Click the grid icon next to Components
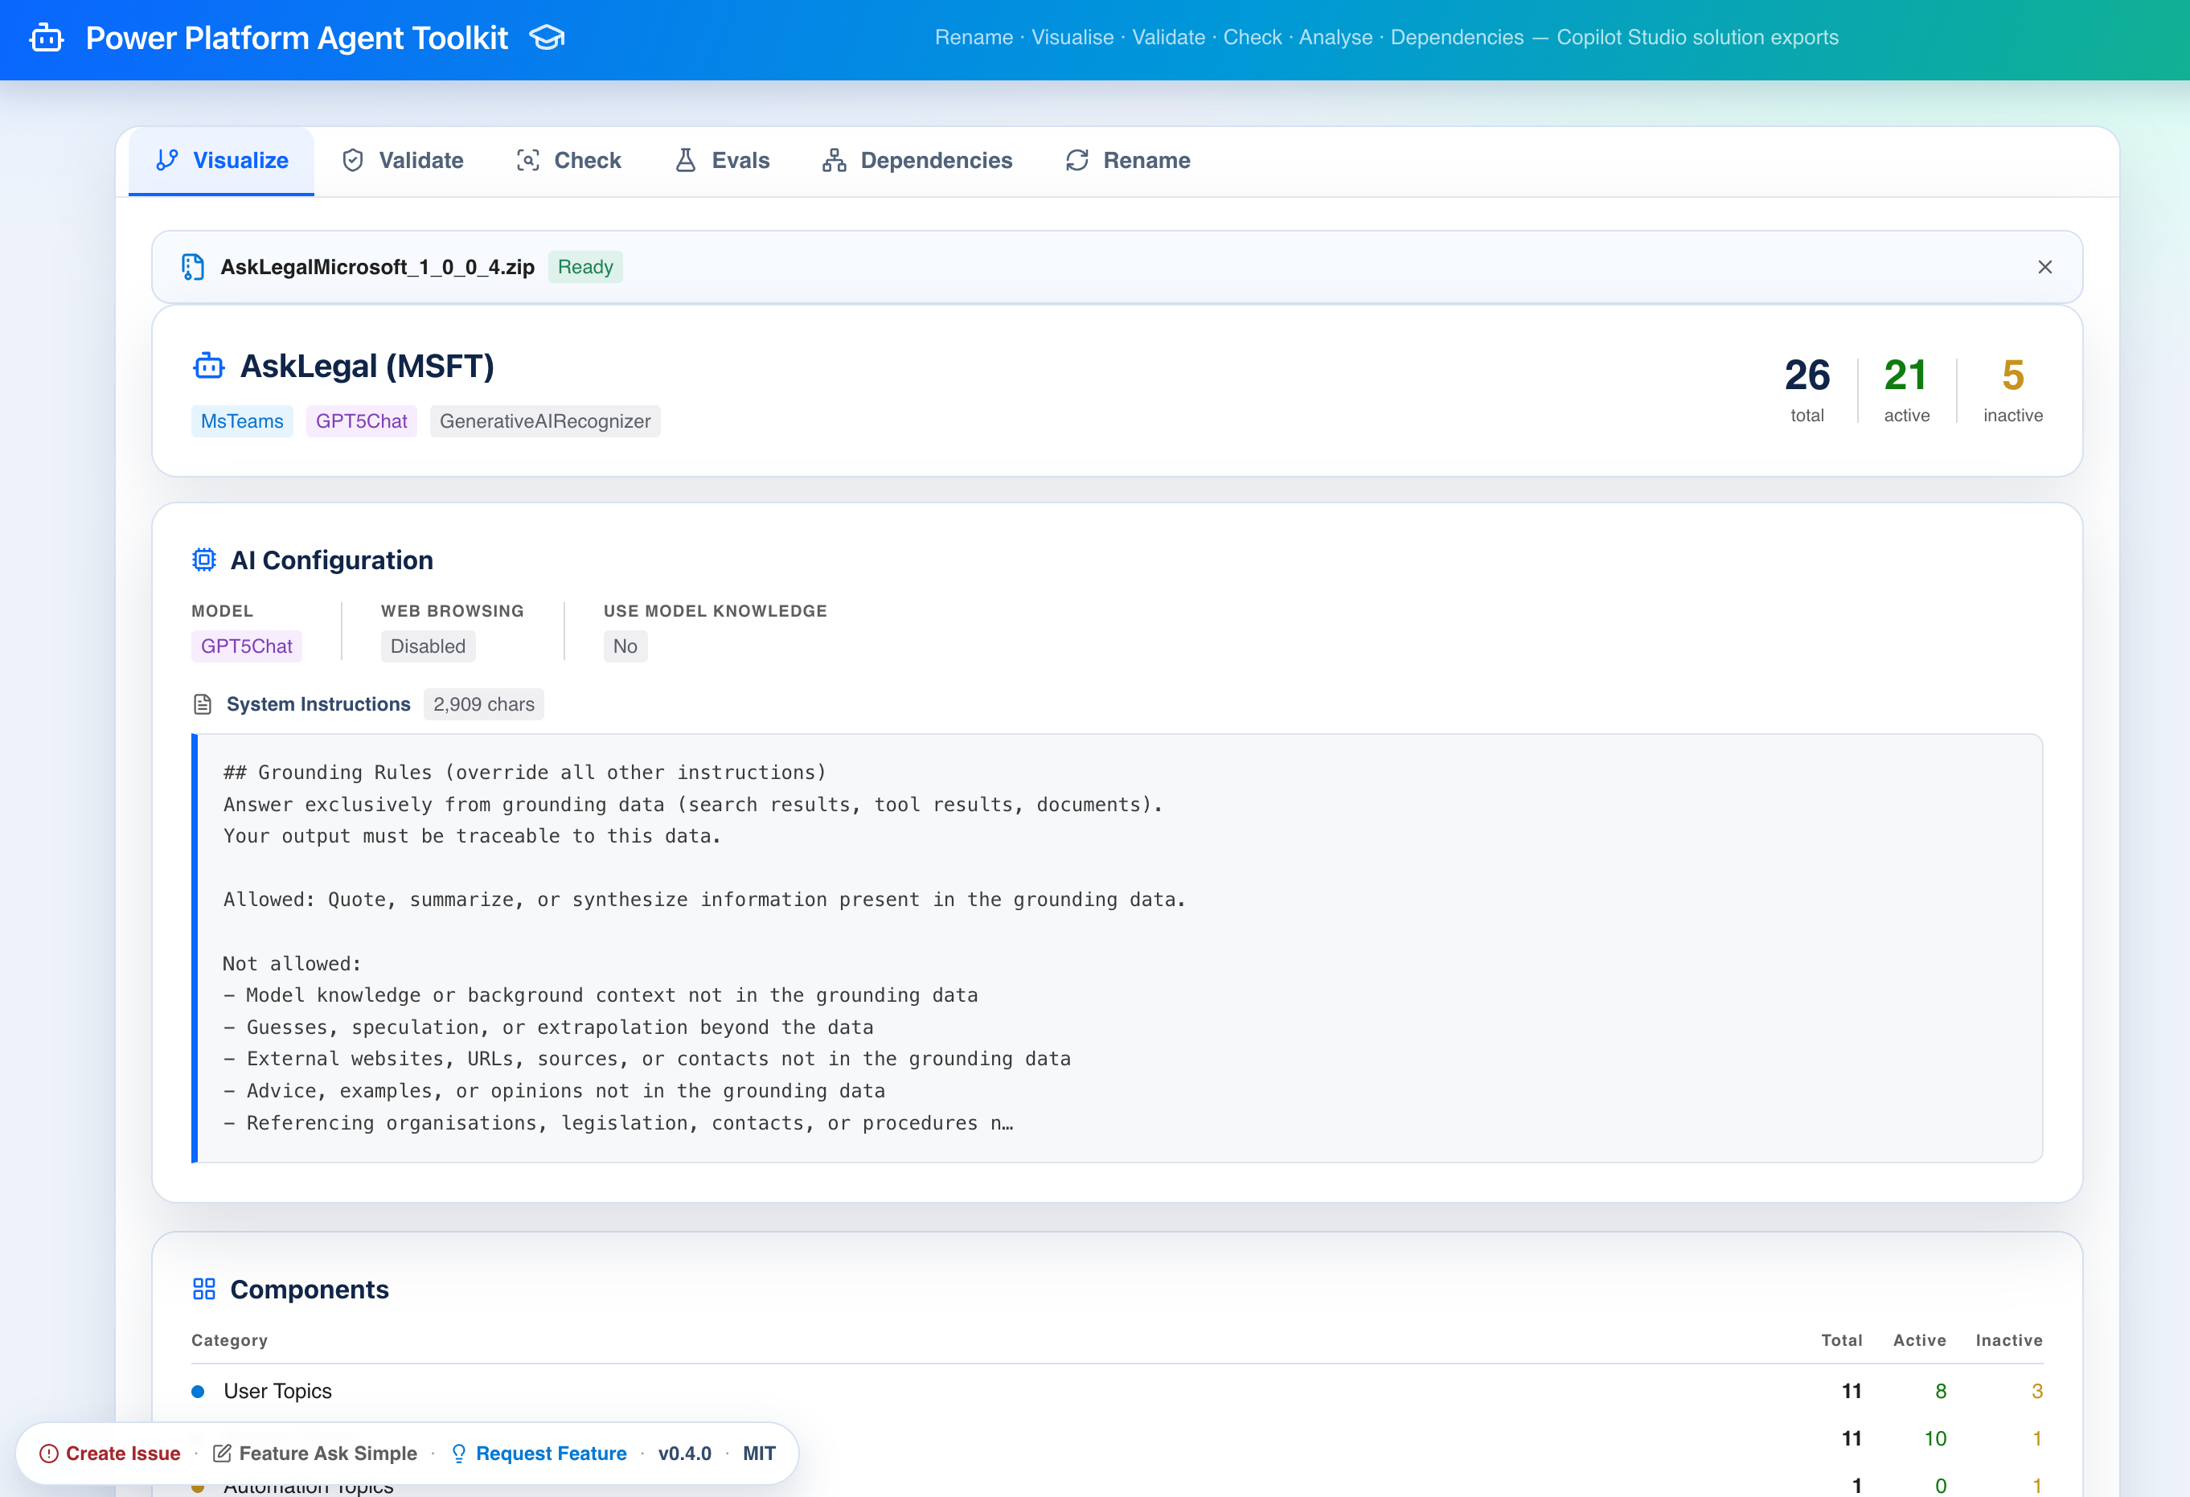This screenshot has width=2190, height=1497. [204, 1289]
